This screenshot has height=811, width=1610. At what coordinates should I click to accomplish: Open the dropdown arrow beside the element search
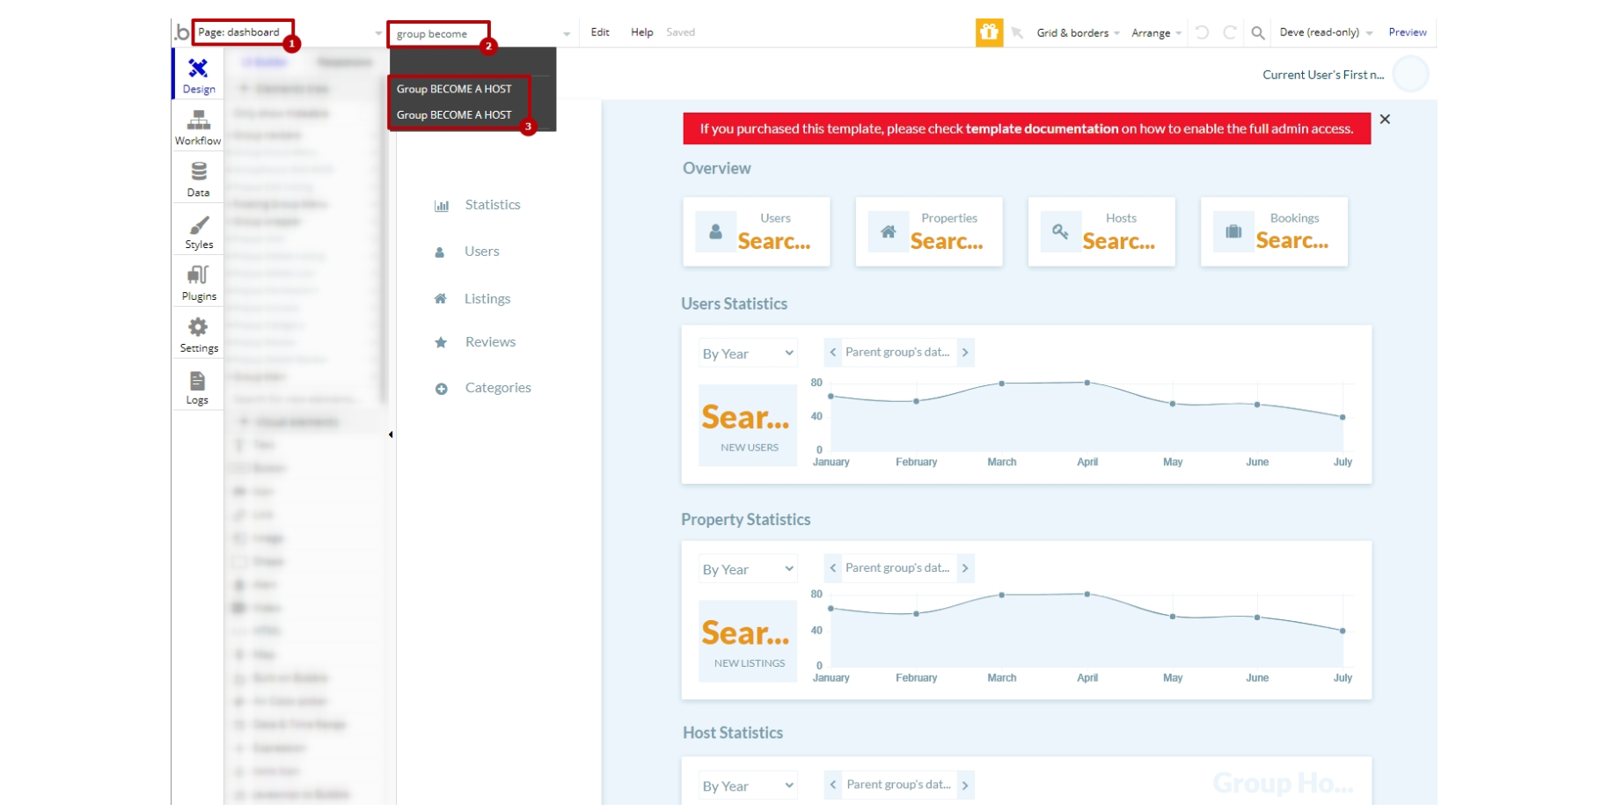click(x=567, y=34)
